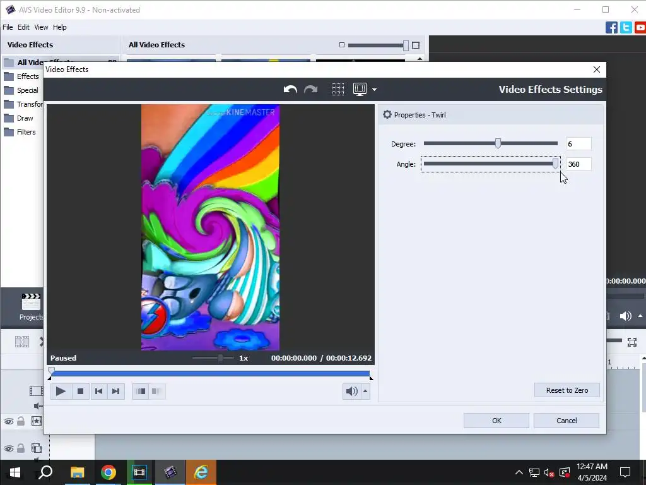Open the Windows notification center

[x=625, y=472]
